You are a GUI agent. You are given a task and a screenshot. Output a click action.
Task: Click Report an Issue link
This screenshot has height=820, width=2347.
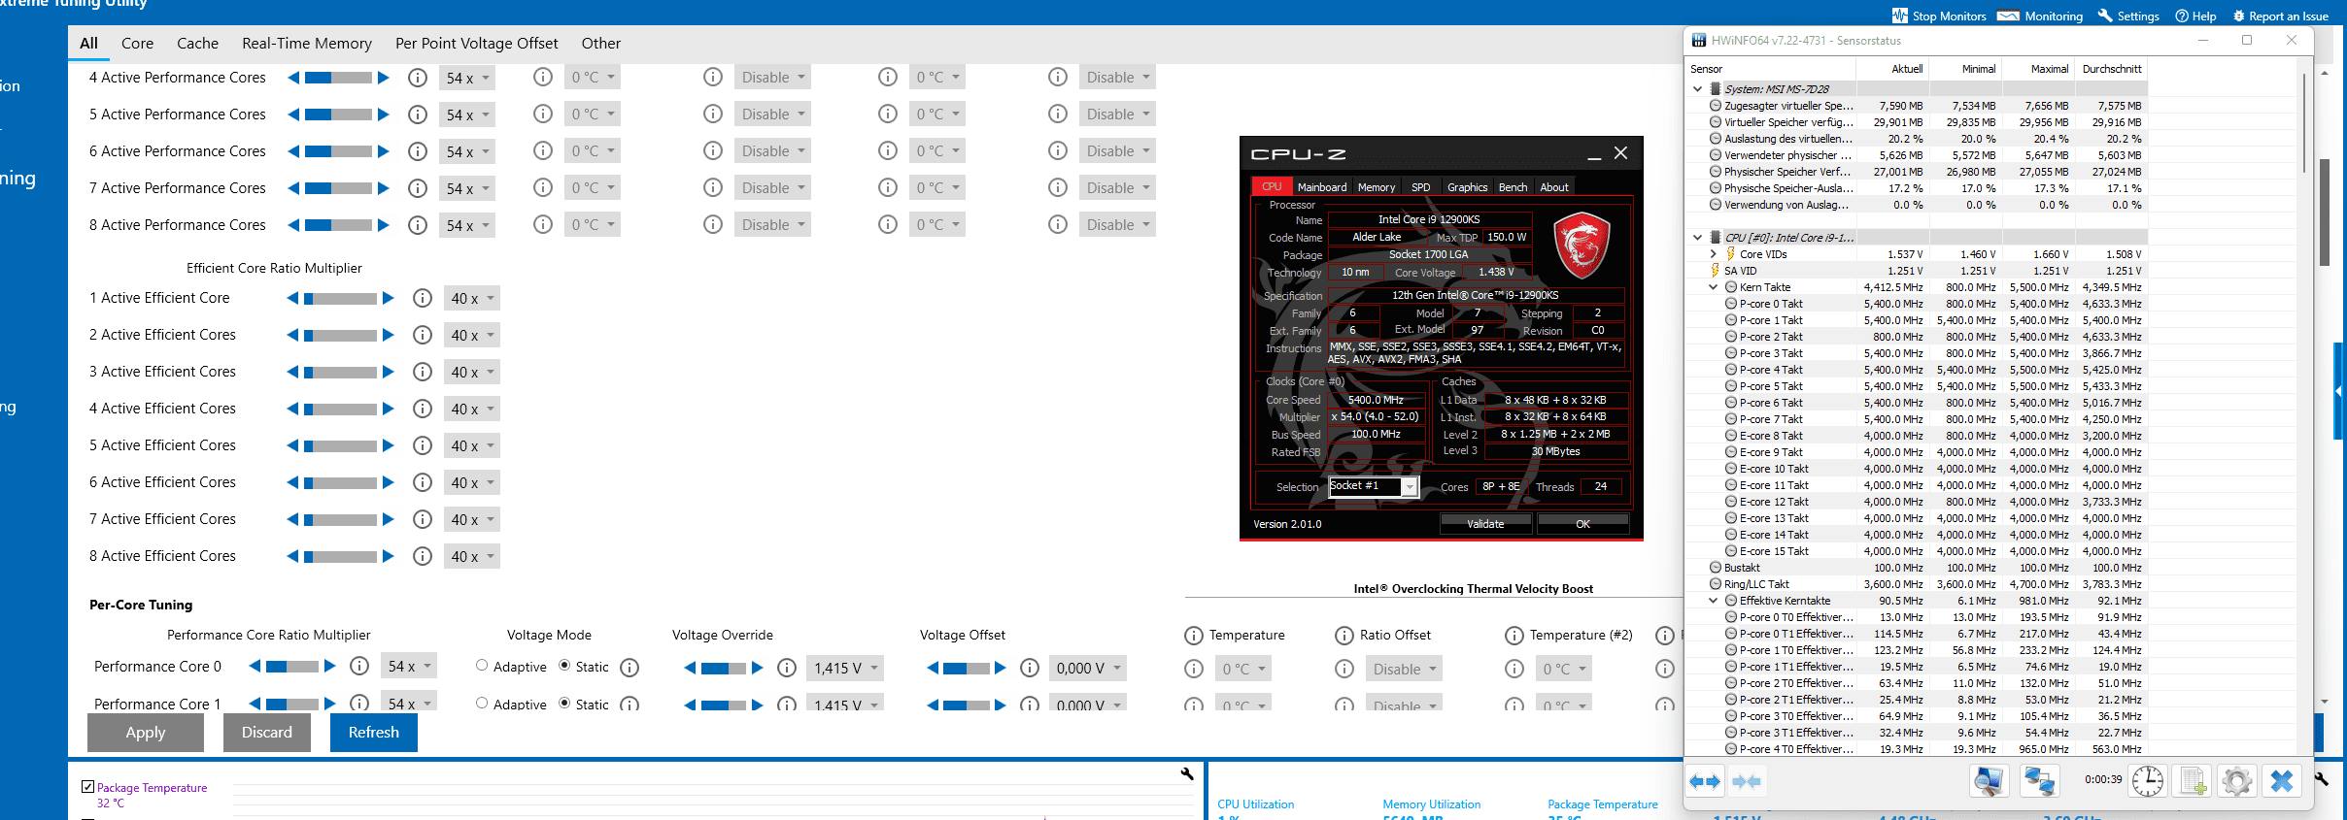(x=2280, y=16)
